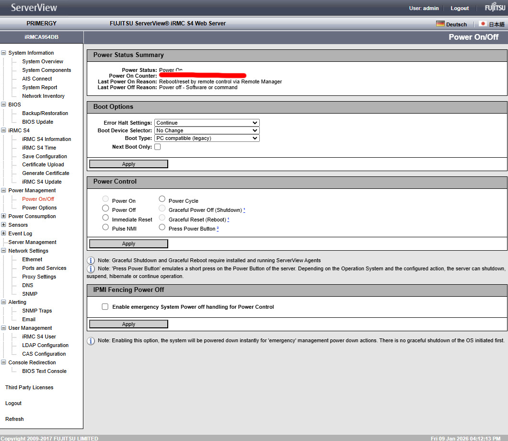508x441 pixels.
Task: Go to BIOS Update page
Action: [37, 122]
